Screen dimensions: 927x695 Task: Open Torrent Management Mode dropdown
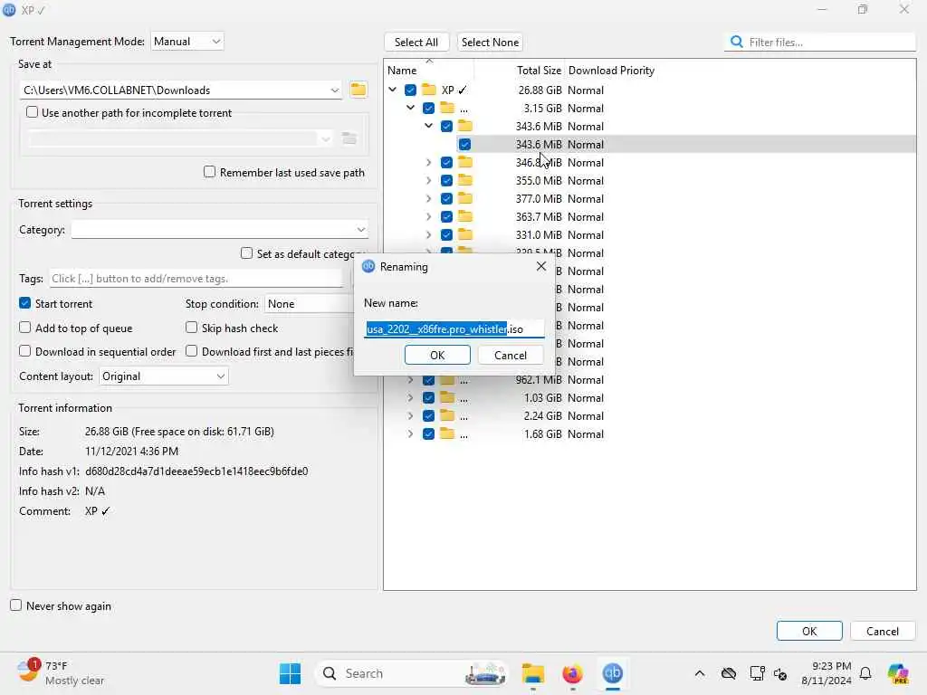click(x=187, y=42)
